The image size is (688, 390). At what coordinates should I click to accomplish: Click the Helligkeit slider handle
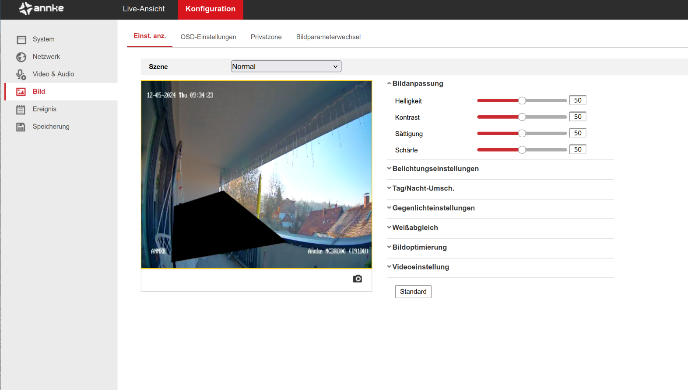click(522, 101)
